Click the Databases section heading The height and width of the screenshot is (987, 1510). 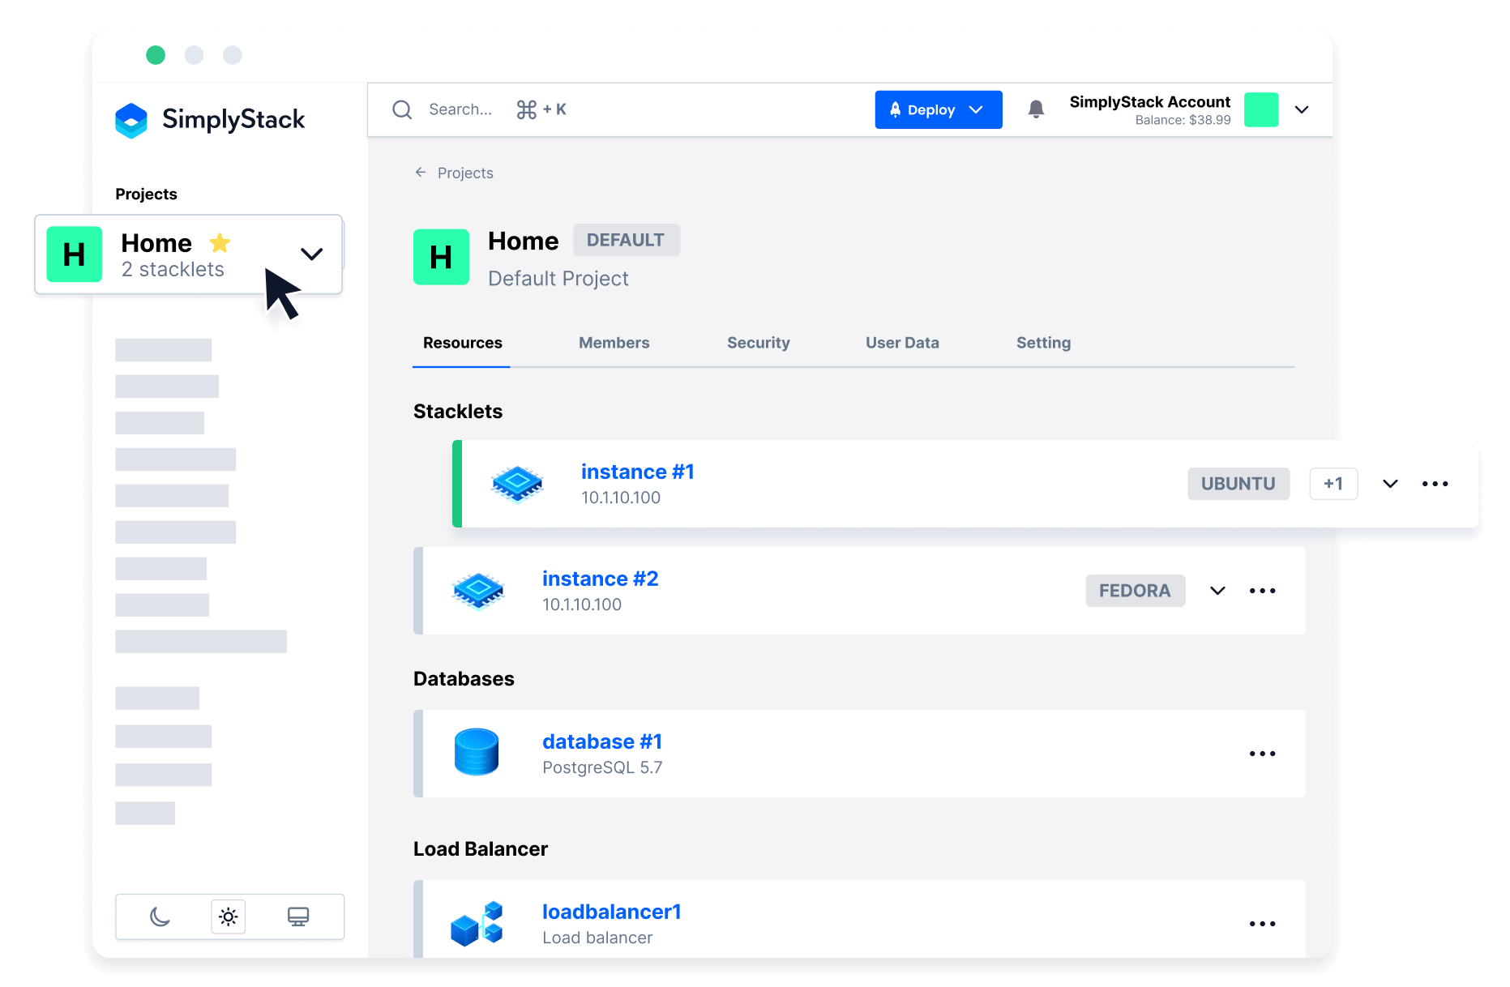(x=464, y=678)
